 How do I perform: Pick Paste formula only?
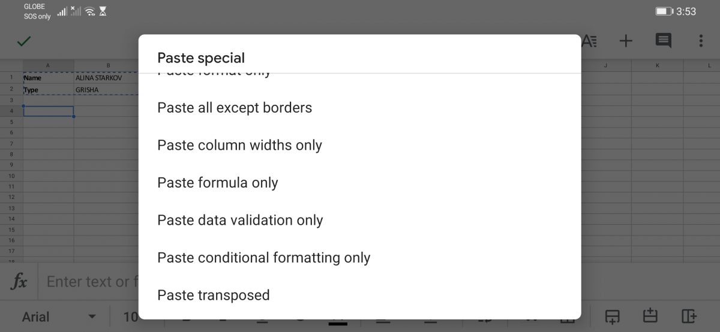tap(217, 183)
